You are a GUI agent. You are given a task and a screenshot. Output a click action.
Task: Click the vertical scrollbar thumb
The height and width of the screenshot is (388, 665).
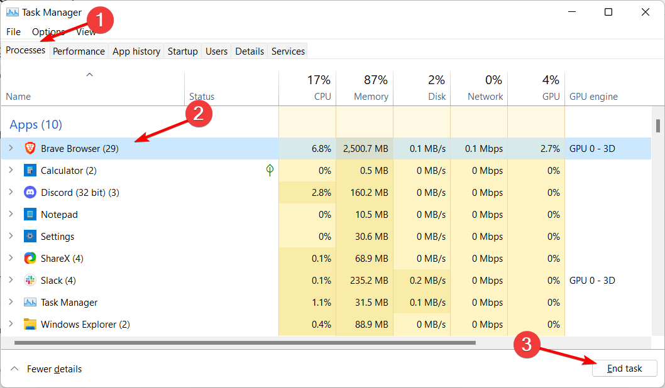point(658,126)
